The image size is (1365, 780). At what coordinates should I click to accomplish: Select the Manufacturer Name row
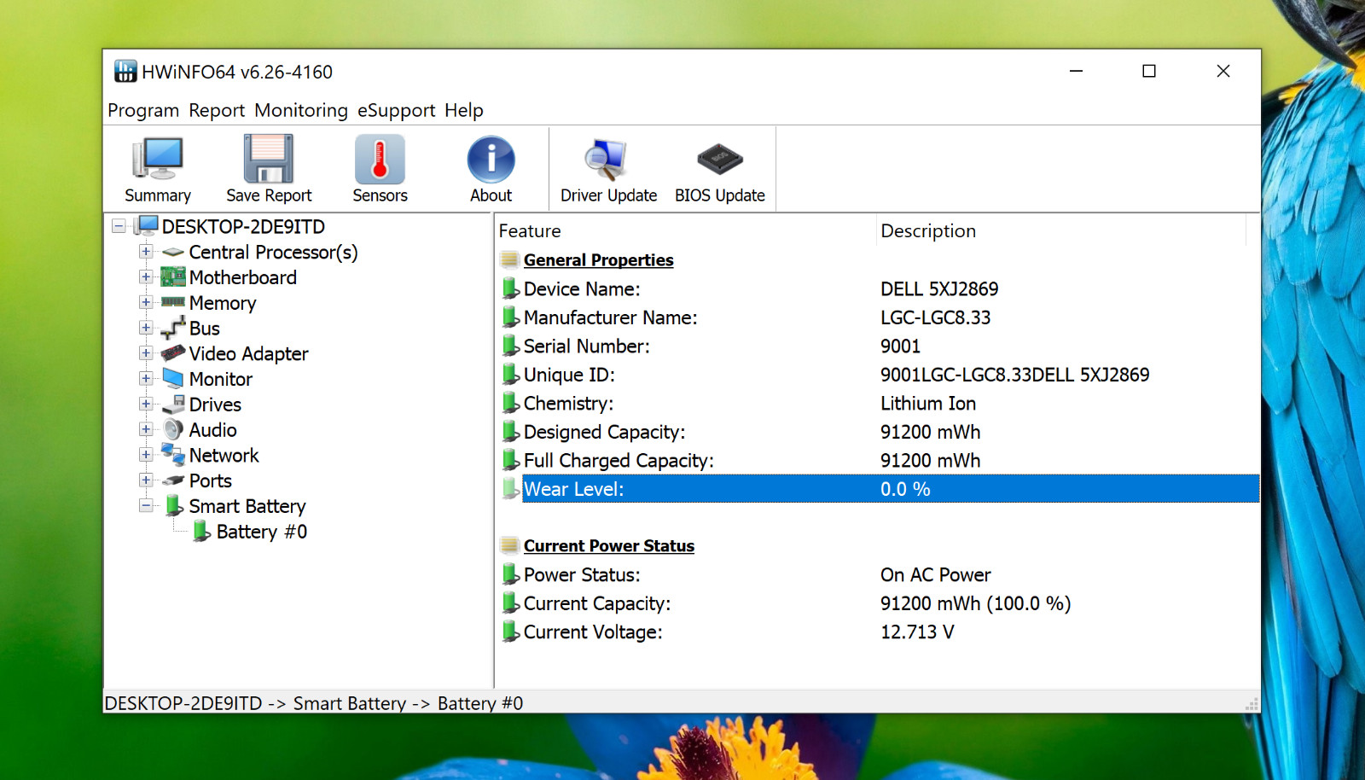coord(878,317)
